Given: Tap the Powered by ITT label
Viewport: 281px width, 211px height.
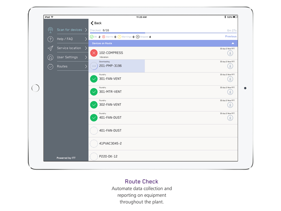Looking at the screenshot, I should click(66, 158).
